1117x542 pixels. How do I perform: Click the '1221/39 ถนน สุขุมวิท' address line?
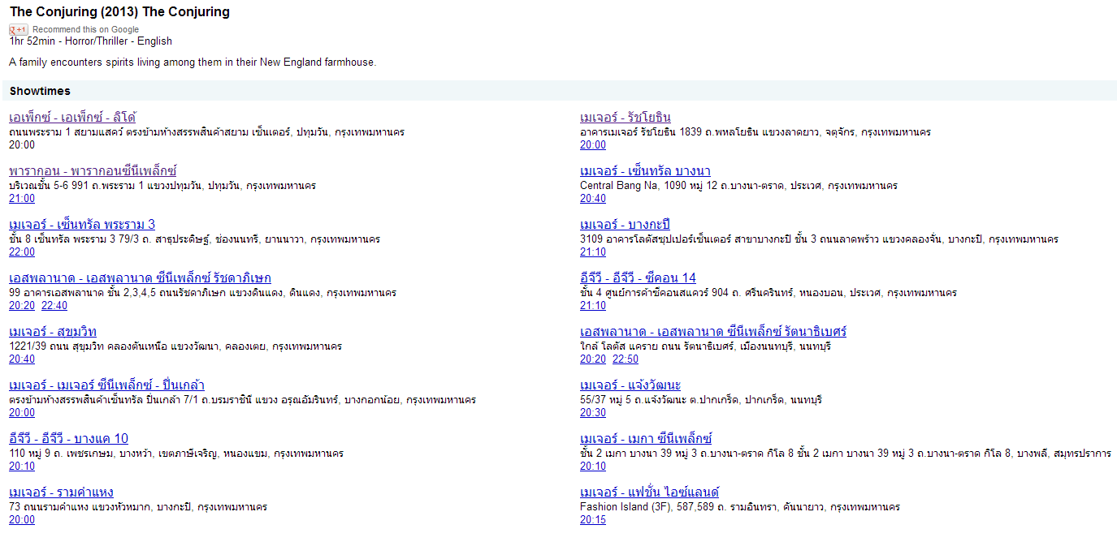point(175,346)
